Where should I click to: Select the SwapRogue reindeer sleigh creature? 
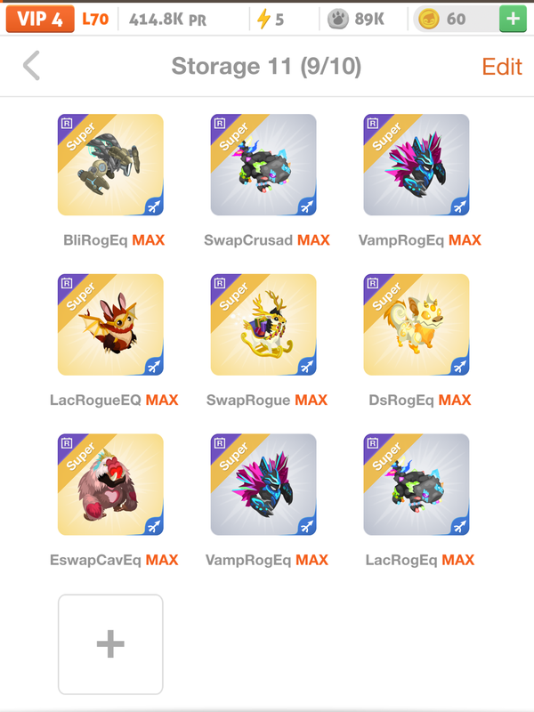[x=263, y=324]
